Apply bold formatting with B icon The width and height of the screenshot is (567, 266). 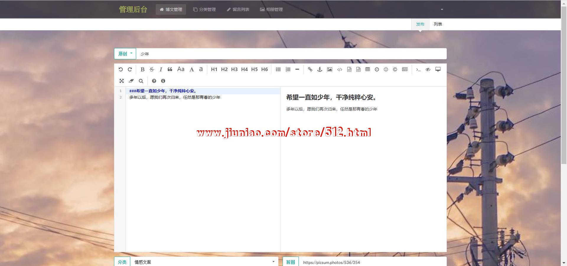(142, 69)
